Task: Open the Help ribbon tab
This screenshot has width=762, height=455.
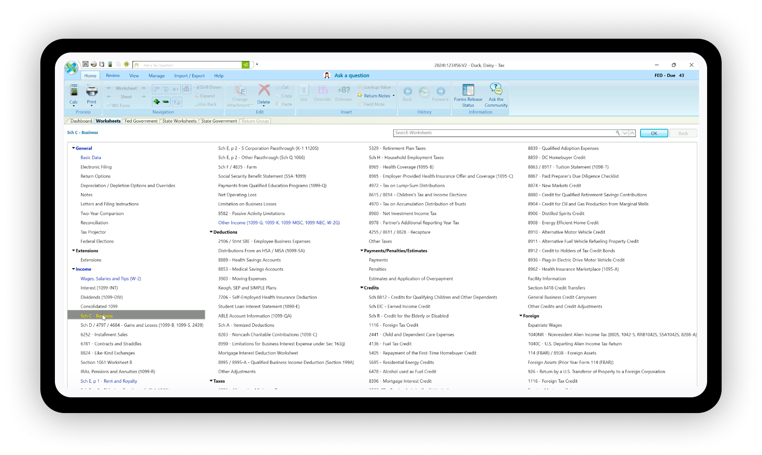Action: [x=219, y=75]
